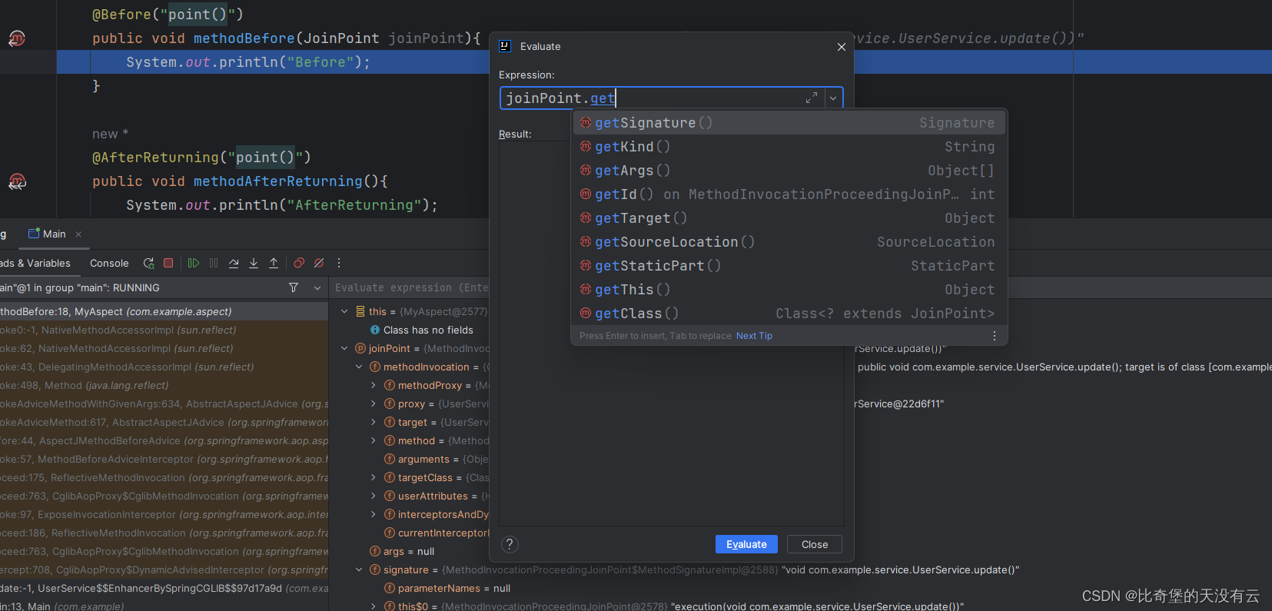The height and width of the screenshot is (611, 1272).
Task: Expand the targetClass field
Action: point(374,477)
